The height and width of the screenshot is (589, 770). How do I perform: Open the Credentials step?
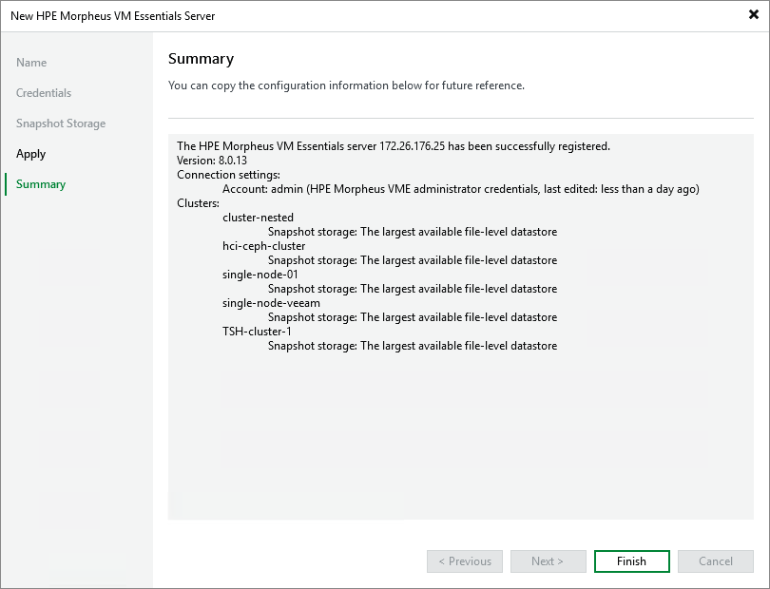pyautogui.click(x=44, y=92)
